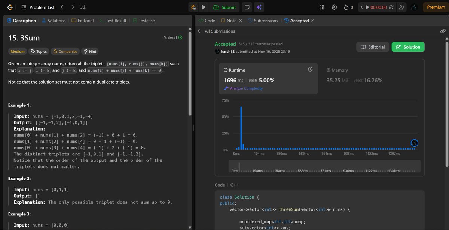Open the settings gear icon
The image size is (449, 230).
tap(334, 7)
